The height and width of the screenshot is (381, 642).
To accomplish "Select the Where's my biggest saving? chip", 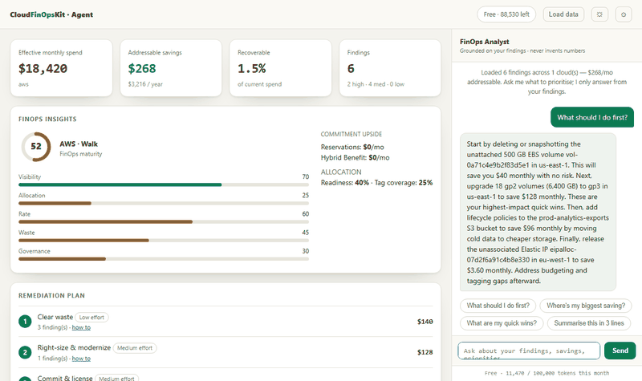I will coord(586,306).
